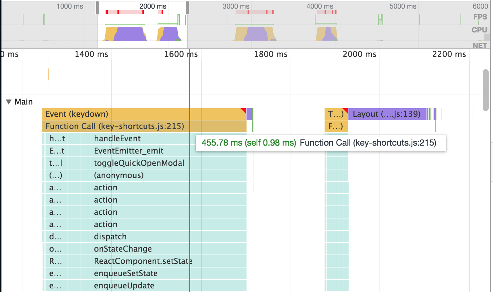Image resolution: width=493 pixels, height=292 pixels.
Task: Click the 2200 ms ruler mark
Action: click(449, 54)
